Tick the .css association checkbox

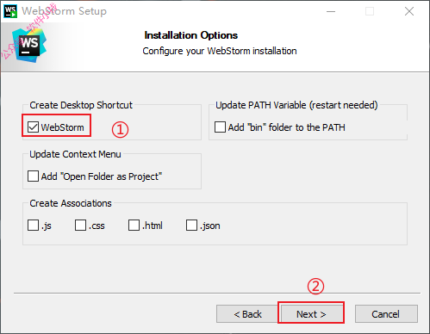point(80,226)
